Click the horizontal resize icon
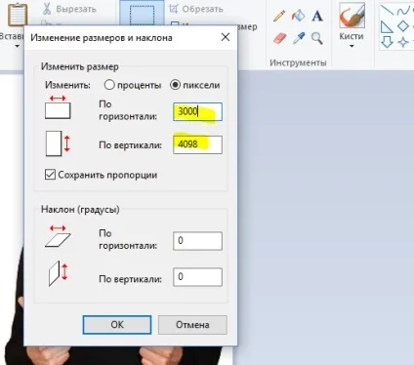Screen dimensions: 414x365 pyautogui.click(x=58, y=107)
